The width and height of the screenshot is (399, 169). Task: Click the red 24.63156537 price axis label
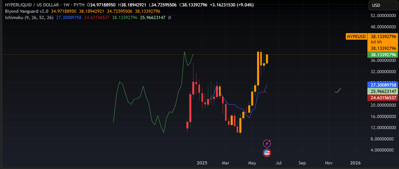point(383,98)
